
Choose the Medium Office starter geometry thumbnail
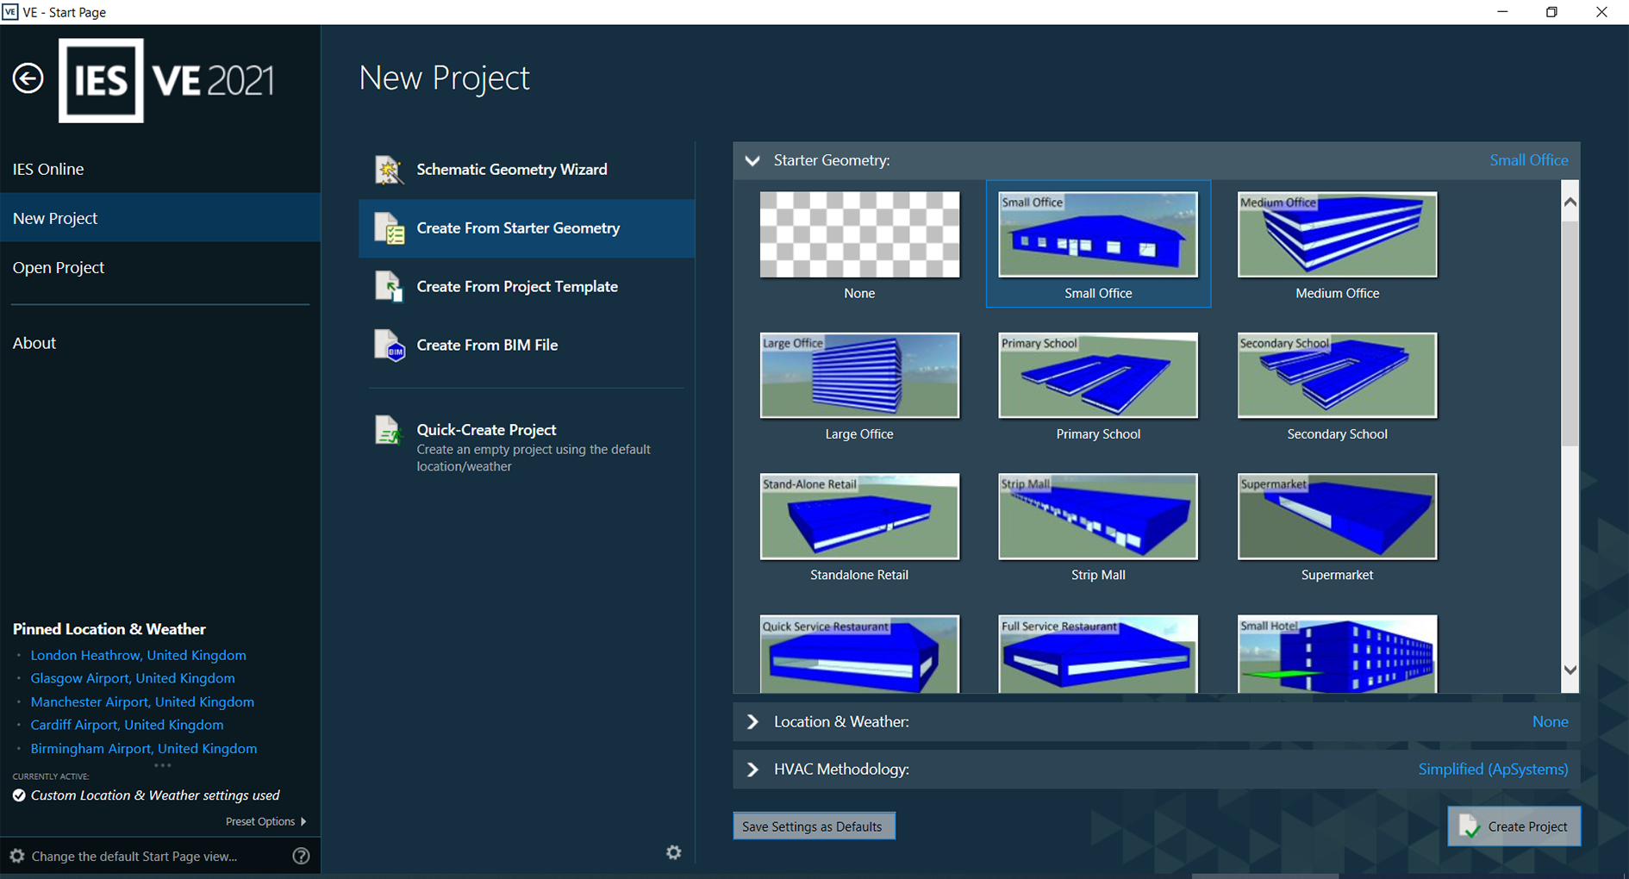click(x=1337, y=235)
